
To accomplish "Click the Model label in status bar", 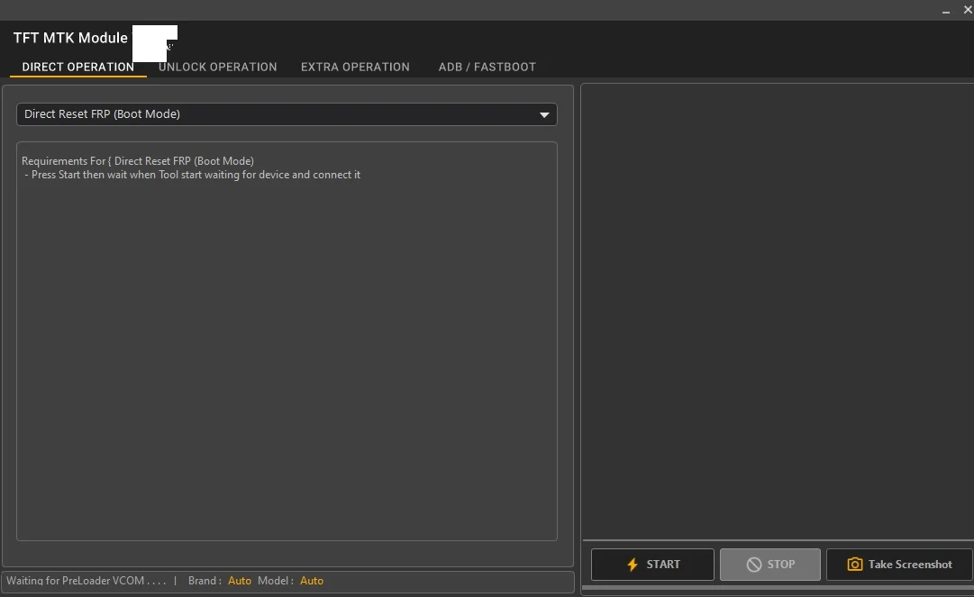I will tap(275, 581).
